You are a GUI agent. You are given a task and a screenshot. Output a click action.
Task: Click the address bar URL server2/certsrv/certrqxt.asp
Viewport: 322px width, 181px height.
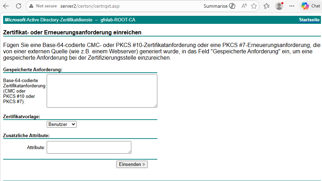(x=90, y=6)
